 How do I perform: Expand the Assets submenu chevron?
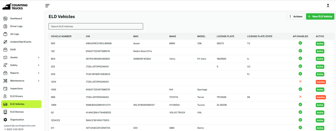(x=39, y=58)
